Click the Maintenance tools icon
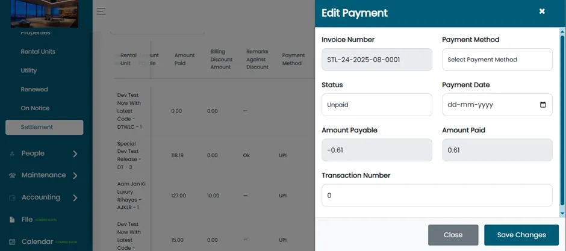The image size is (566, 251). click(x=12, y=175)
